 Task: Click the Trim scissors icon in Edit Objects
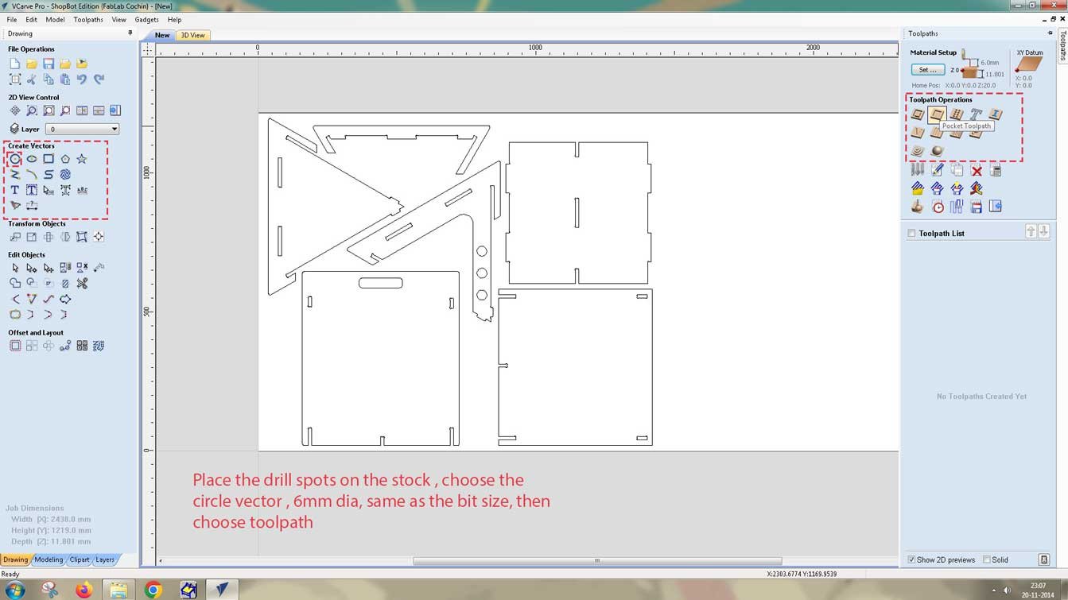[x=82, y=283]
